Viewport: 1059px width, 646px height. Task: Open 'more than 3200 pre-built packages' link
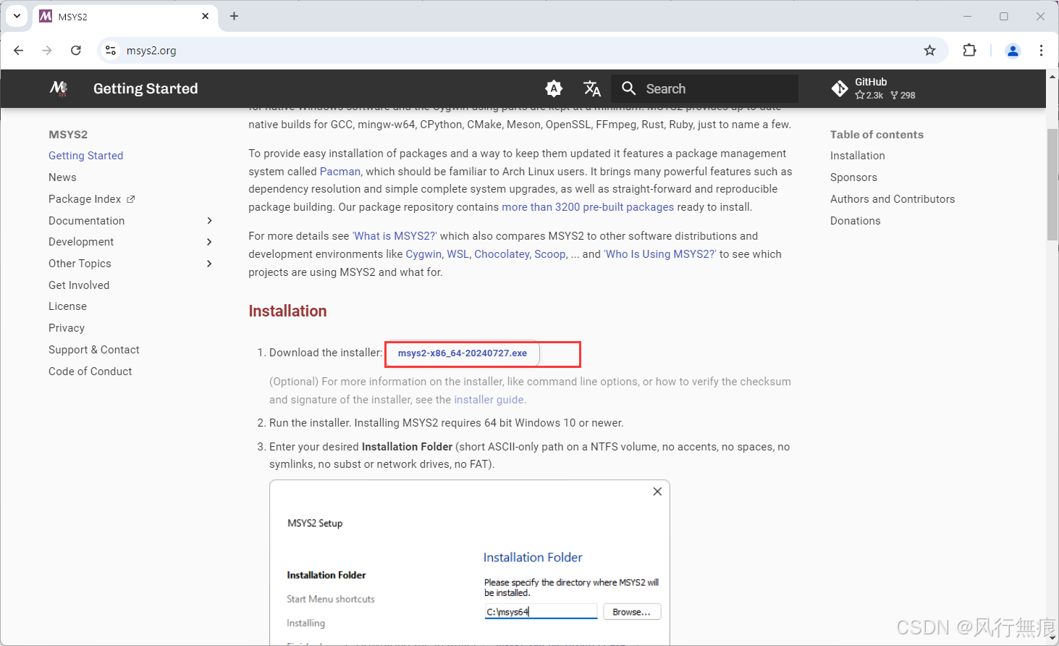pos(588,207)
